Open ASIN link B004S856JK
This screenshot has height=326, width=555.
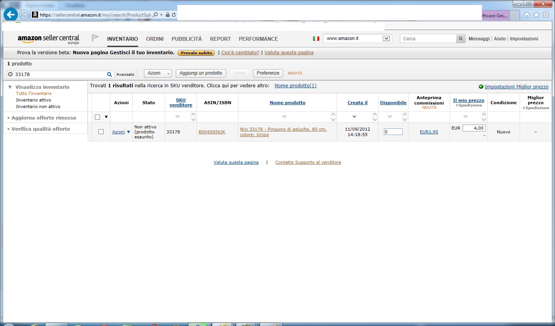pos(212,132)
